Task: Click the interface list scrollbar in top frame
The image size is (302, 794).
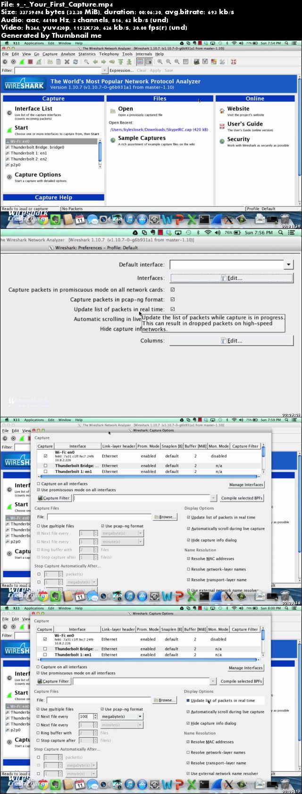Action: (100, 153)
